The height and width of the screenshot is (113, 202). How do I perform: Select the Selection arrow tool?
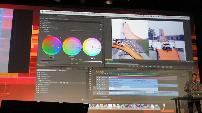point(90,69)
